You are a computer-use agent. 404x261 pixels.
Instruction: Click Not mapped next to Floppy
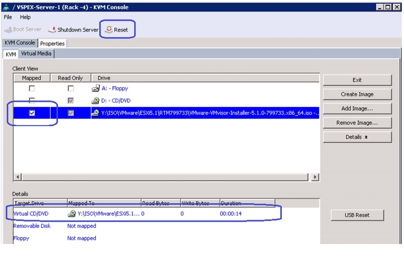[x=81, y=238]
